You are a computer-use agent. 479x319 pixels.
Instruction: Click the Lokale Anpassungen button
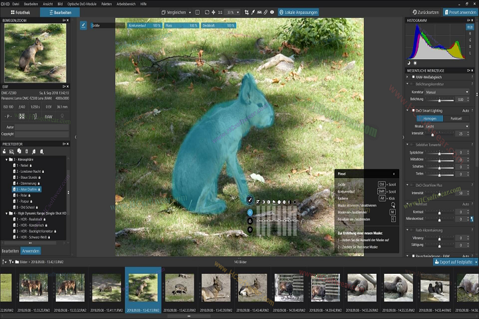click(x=298, y=12)
